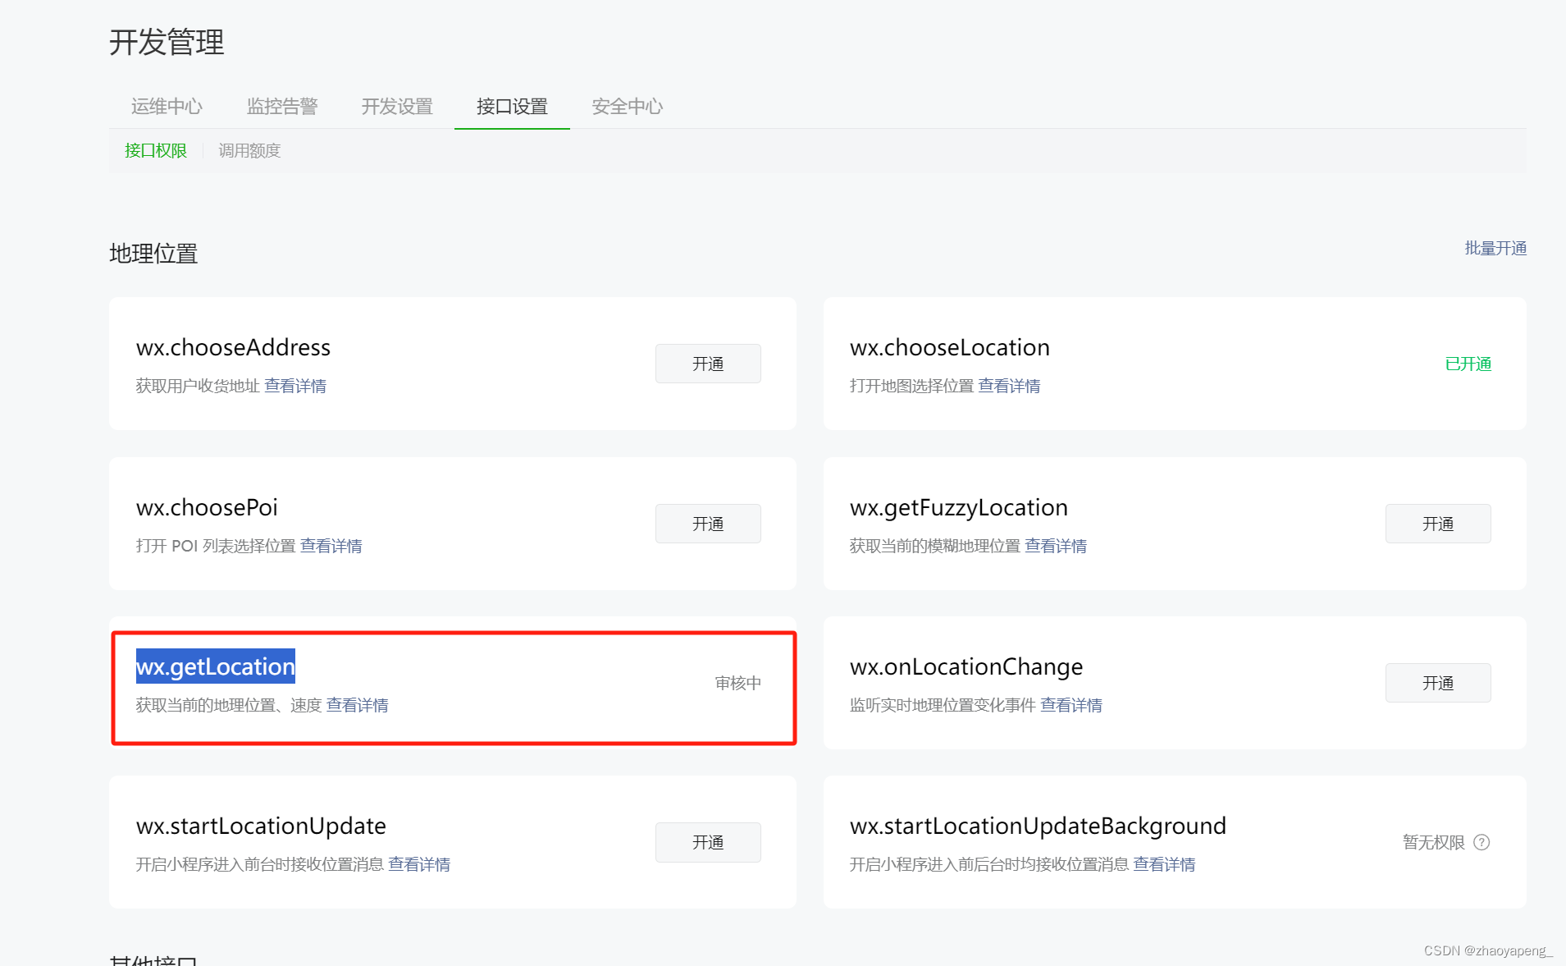Click the 地理位置 section heading
The height and width of the screenshot is (966, 1566).
(x=153, y=253)
